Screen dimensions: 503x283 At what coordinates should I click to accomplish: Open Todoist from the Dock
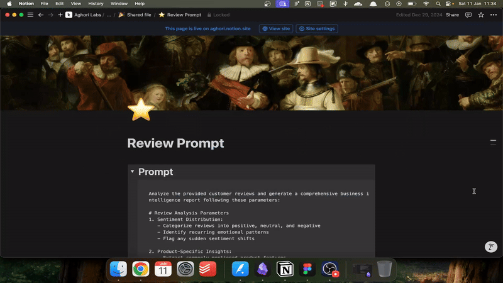208,269
